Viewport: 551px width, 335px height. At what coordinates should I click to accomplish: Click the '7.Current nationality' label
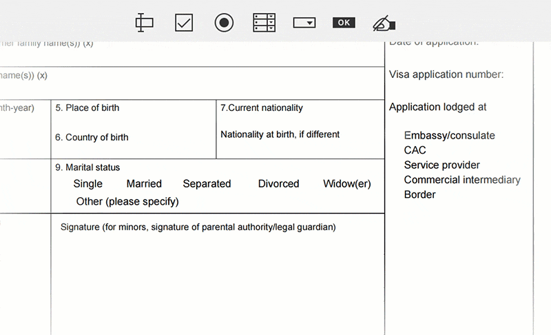(262, 108)
